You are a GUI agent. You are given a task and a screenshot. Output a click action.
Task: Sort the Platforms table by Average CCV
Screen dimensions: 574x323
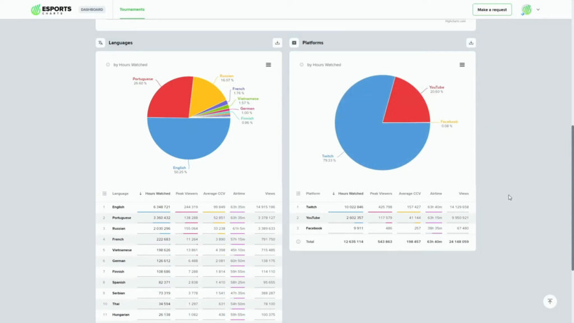409,193
